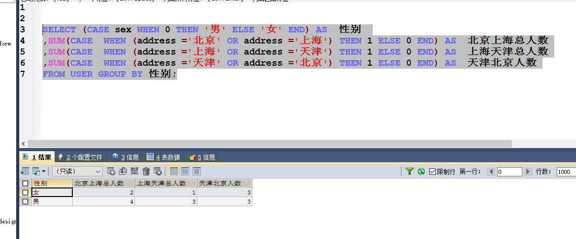Screen dimensions: 576x239
Task: Click FROM keyword on line 7
Action: point(54,74)
